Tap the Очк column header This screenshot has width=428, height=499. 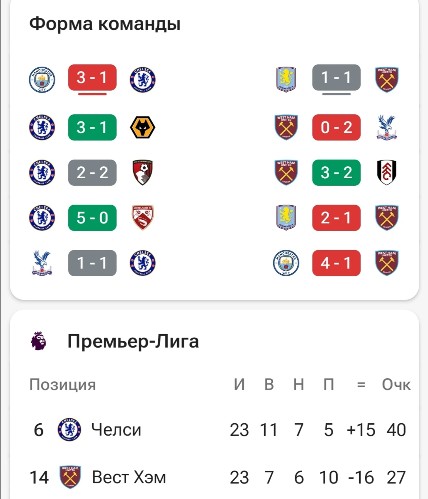tap(396, 384)
